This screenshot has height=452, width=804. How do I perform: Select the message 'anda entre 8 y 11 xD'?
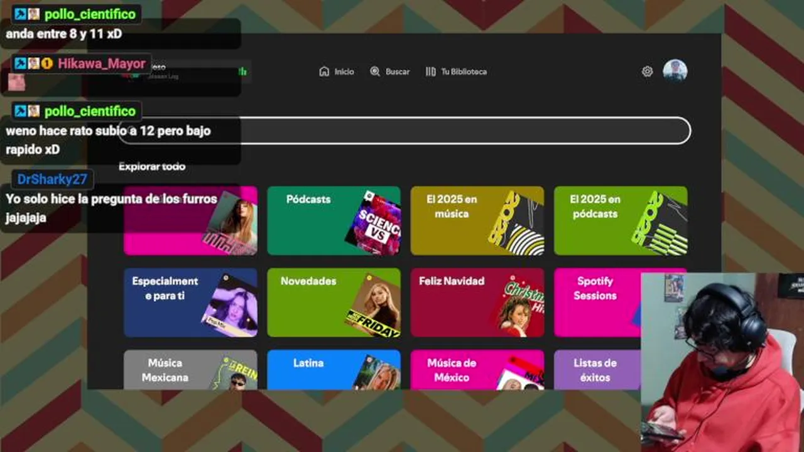(x=63, y=34)
